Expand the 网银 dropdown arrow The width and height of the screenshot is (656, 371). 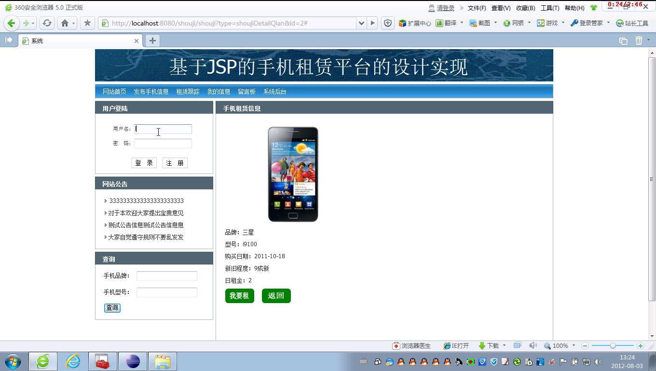pyautogui.click(x=529, y=23)
